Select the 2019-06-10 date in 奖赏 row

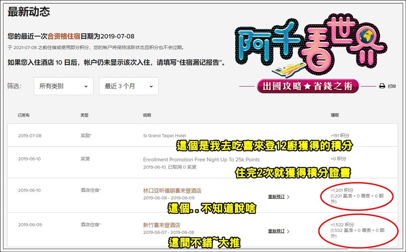pos(29,159)
